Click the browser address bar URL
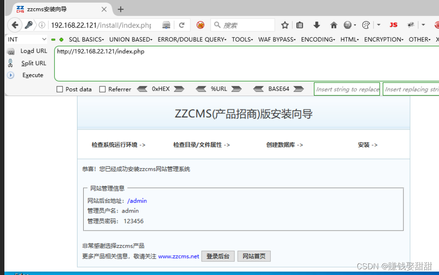 point(101,25)
